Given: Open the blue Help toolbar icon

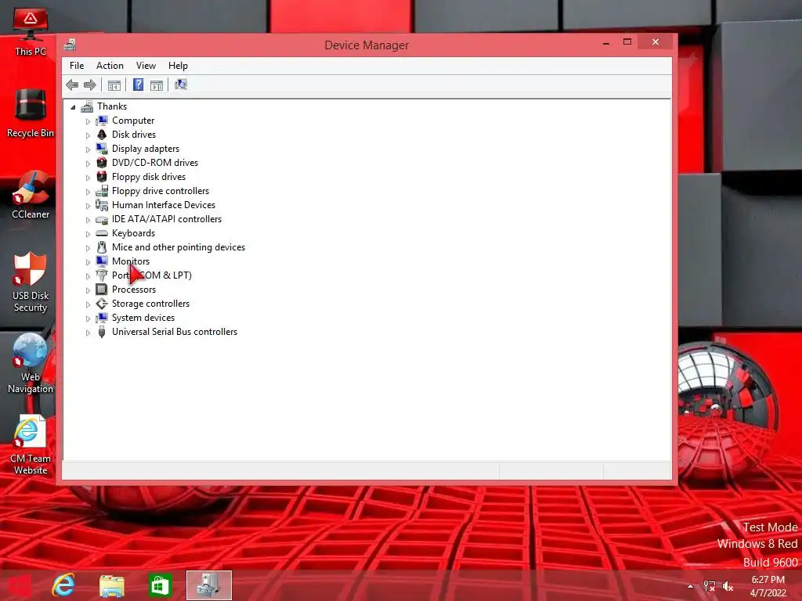Looking at the screenshot, I should coord(138,85).
